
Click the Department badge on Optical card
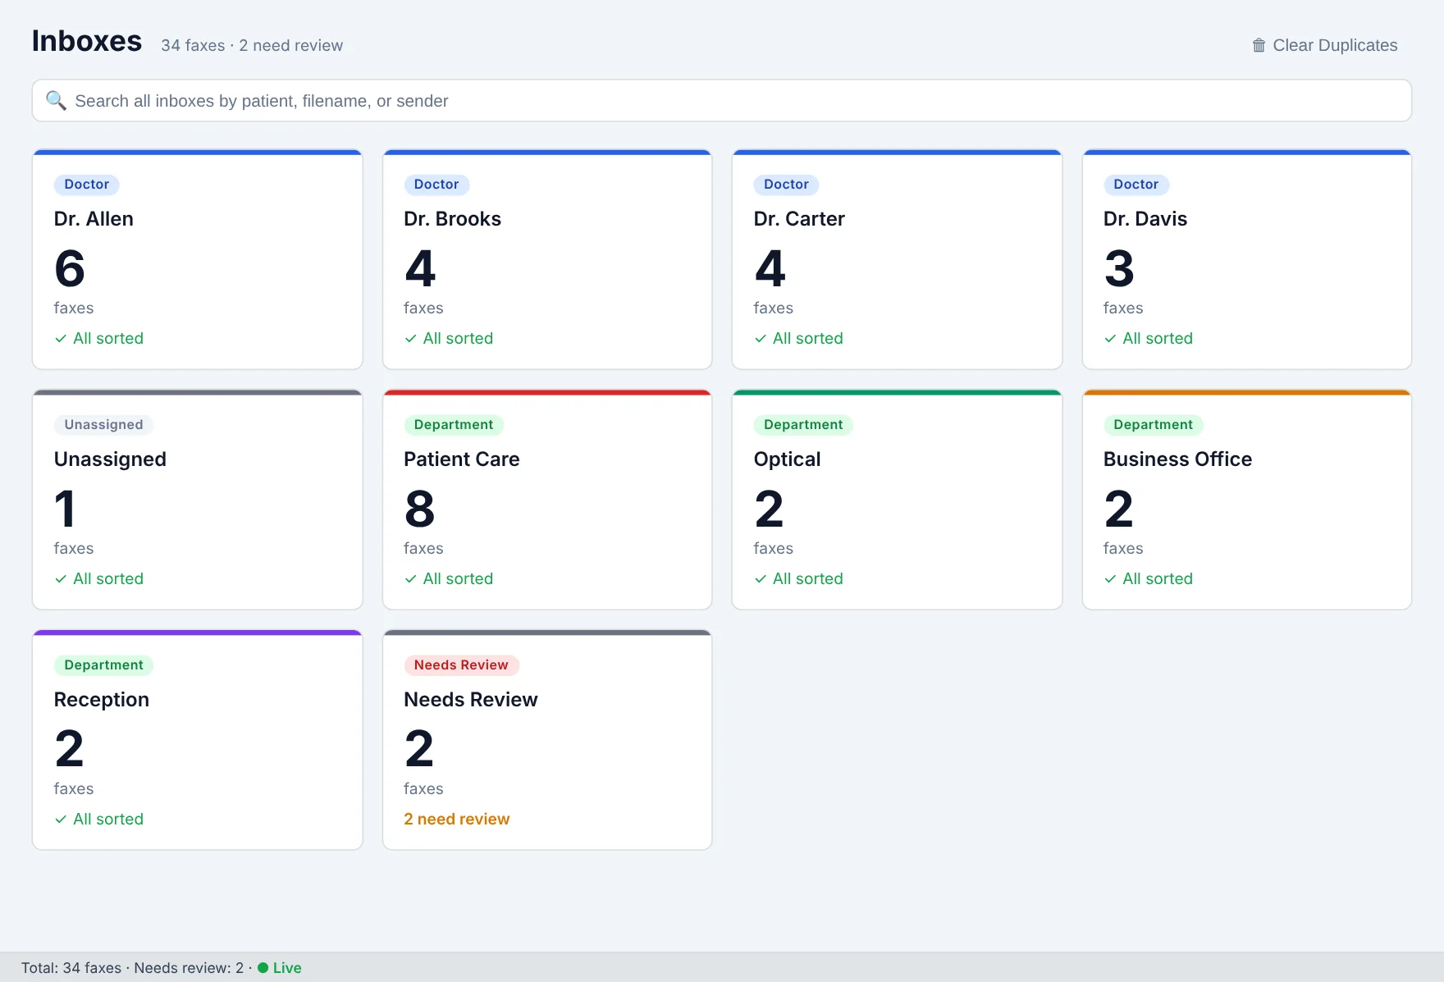(x=803, y=425)
